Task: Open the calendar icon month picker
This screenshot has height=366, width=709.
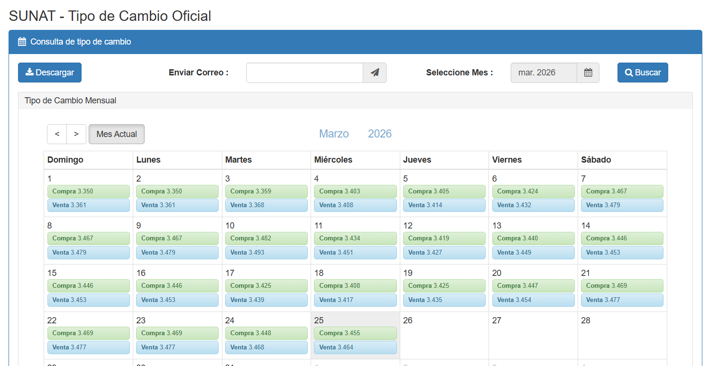Action: 588,73
